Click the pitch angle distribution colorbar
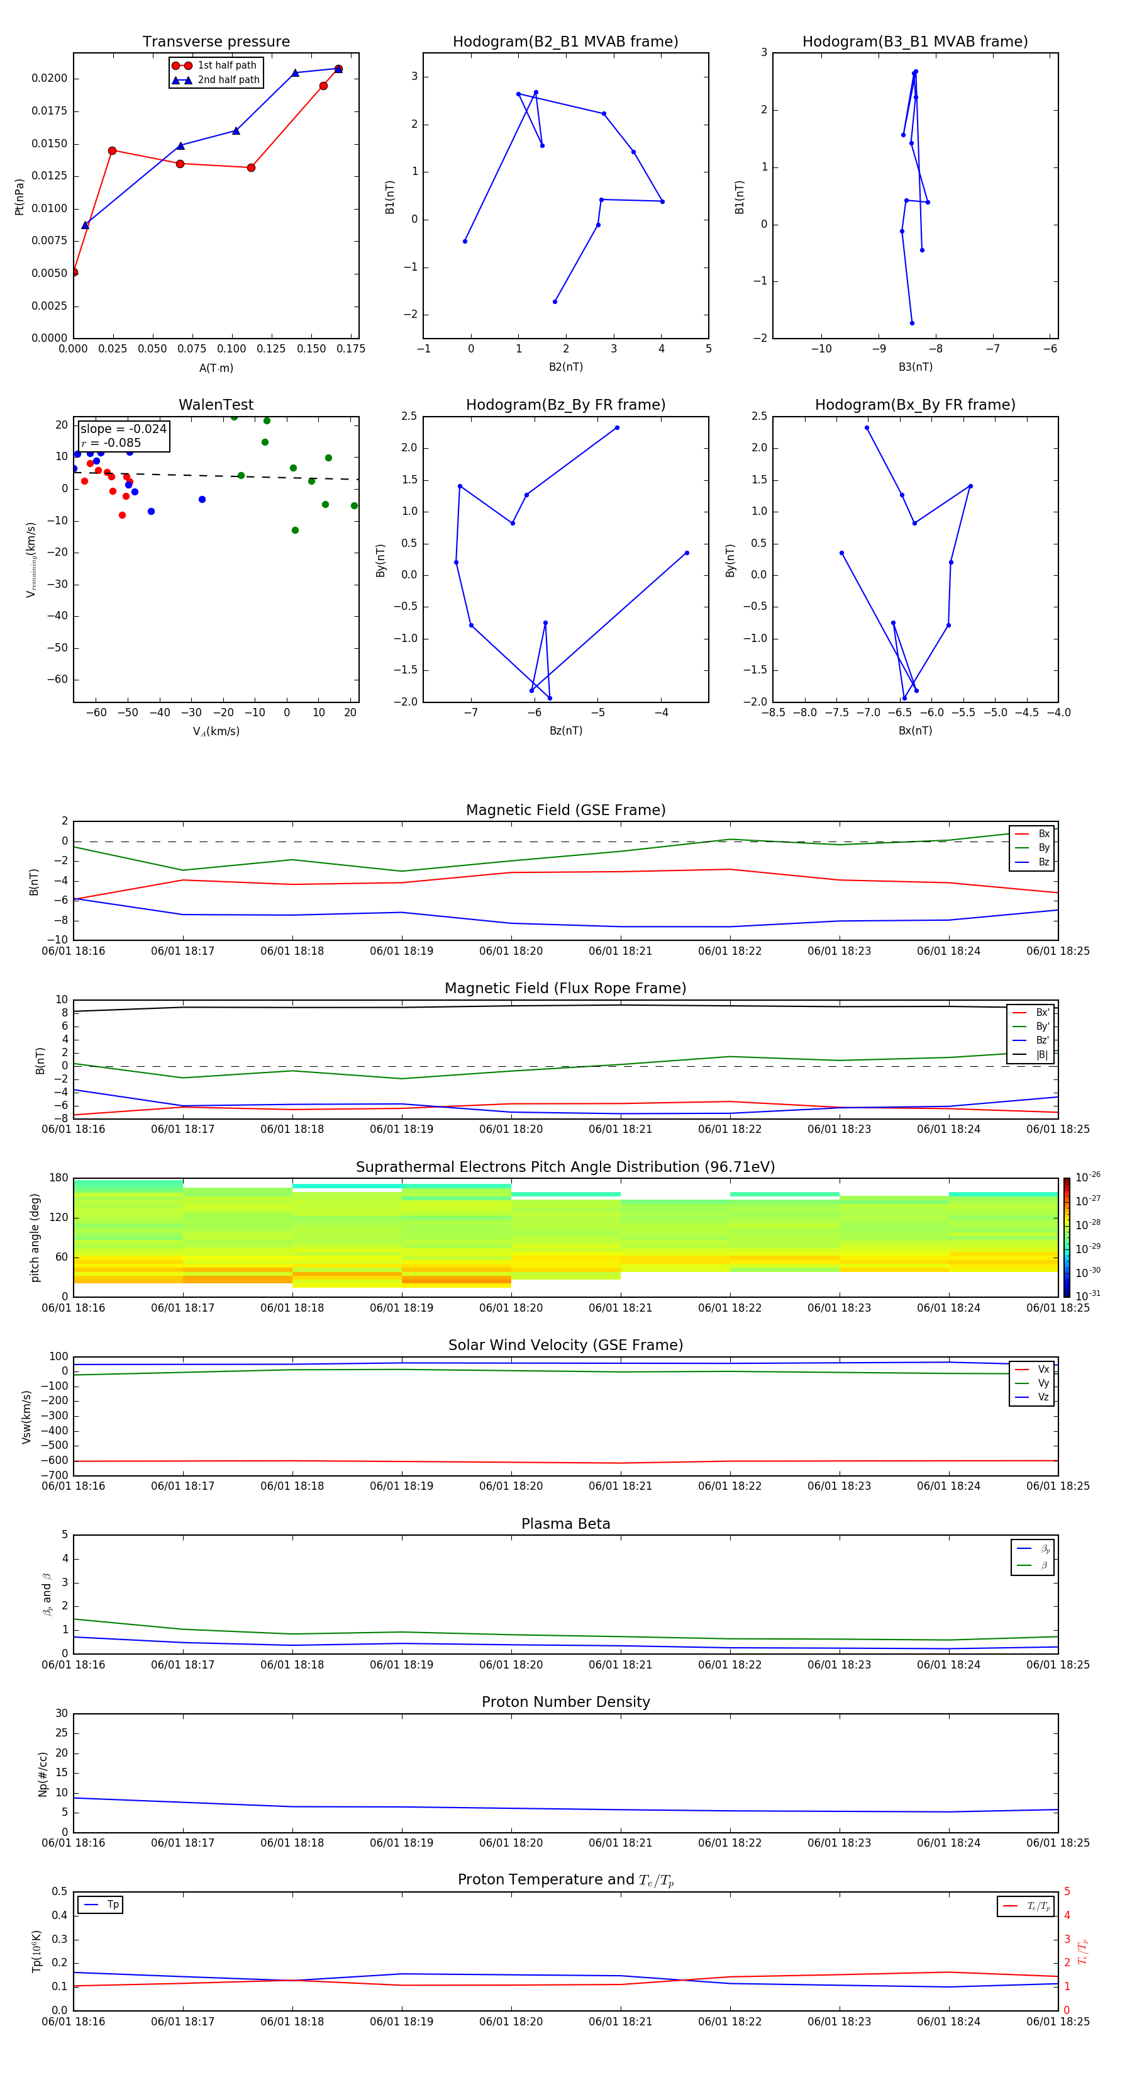Viewport: 1132px width, 2077px height. tap(1066, 1237)
